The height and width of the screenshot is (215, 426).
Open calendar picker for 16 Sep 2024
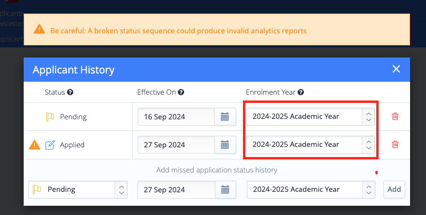tap(225, 116)
